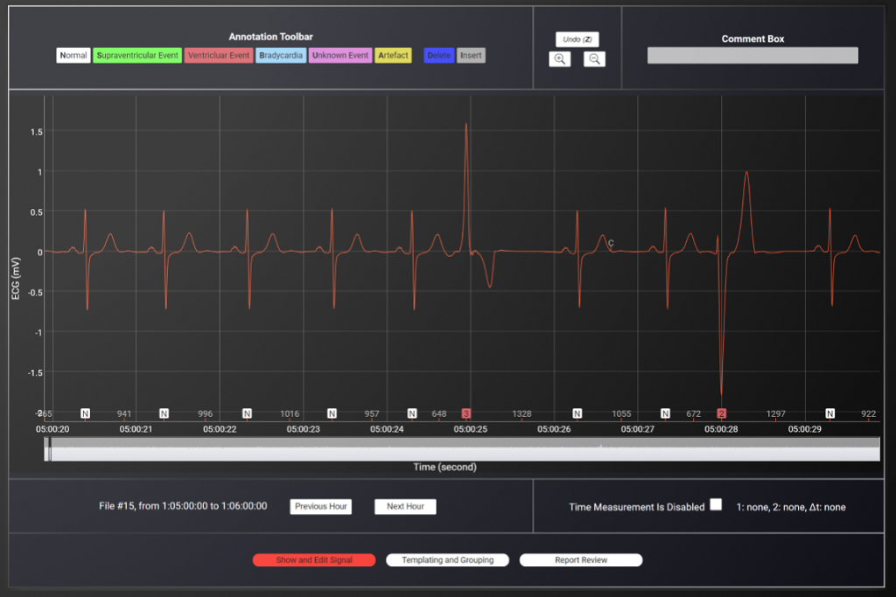This screenshot has width=896, height=597.
Task: Select the Normal annotation label
Action: (x=73, y=56)
